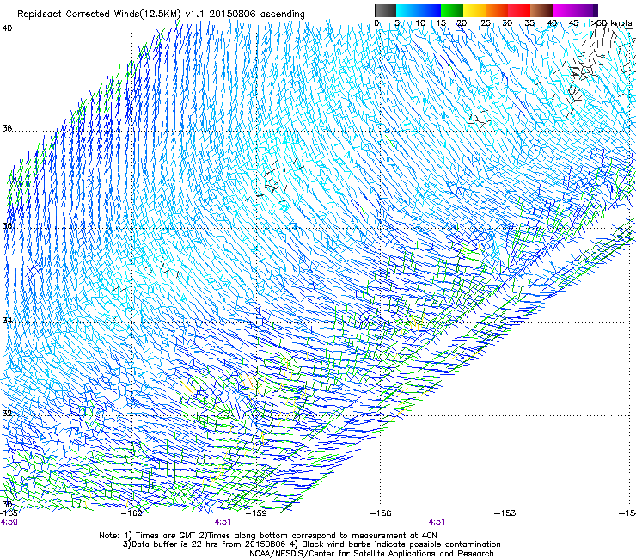Select the magenta 40-45 knots color segment

click(x=564, y=10)
